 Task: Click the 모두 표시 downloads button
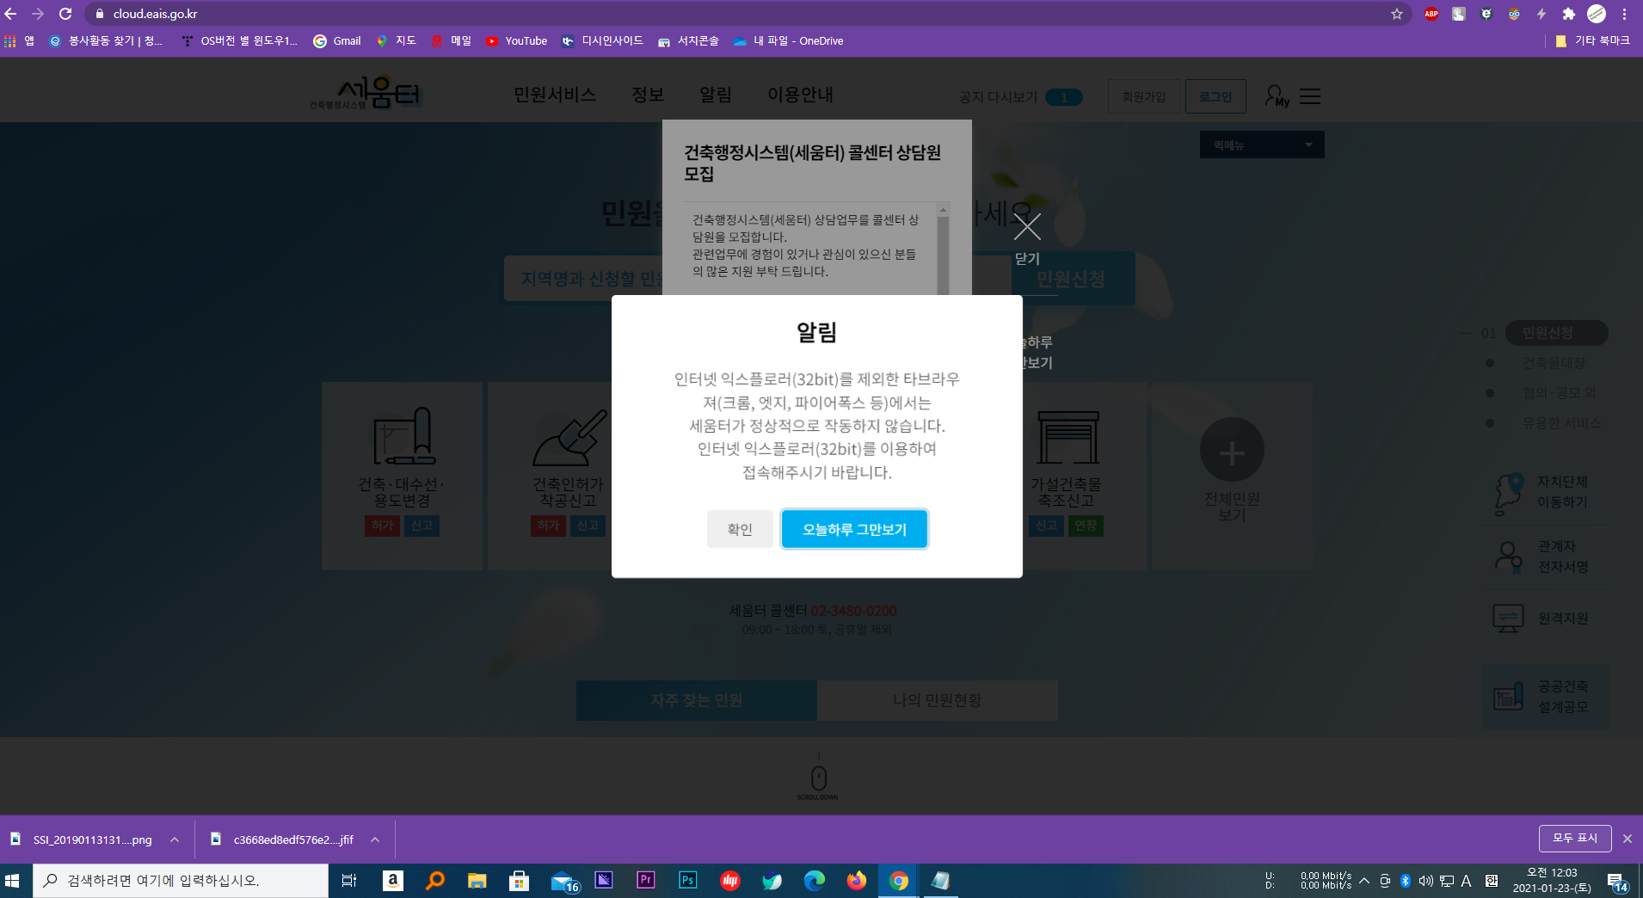pos(1575,839)
